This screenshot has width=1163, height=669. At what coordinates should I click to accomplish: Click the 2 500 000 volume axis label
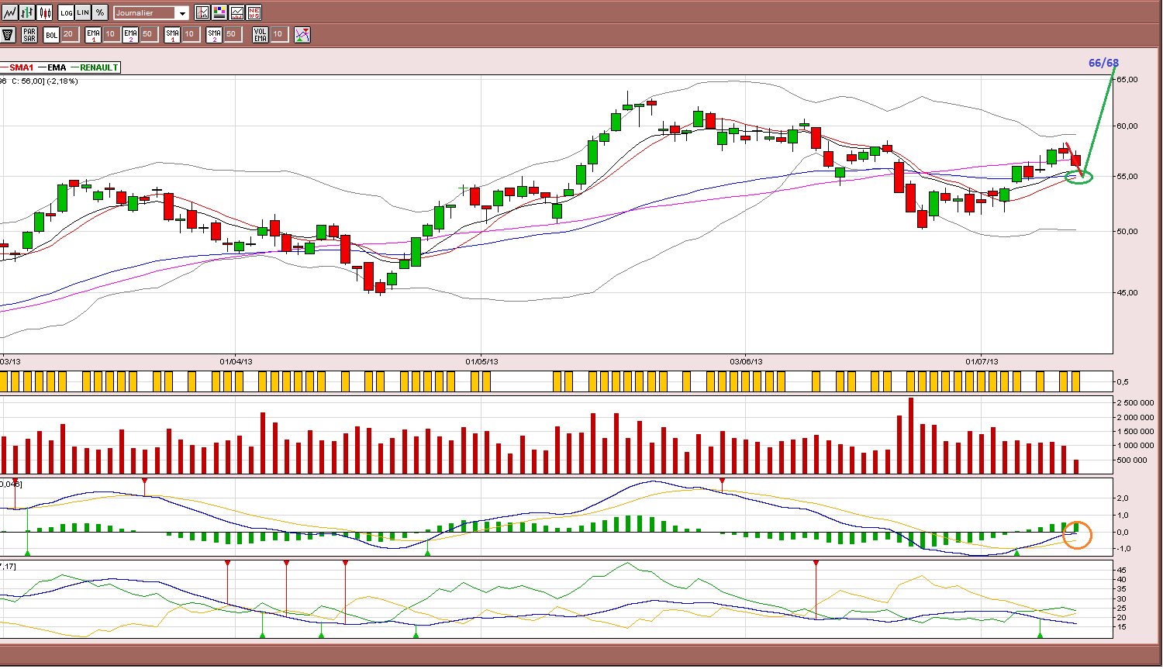pyautogui.click(x=1136, y=402)
